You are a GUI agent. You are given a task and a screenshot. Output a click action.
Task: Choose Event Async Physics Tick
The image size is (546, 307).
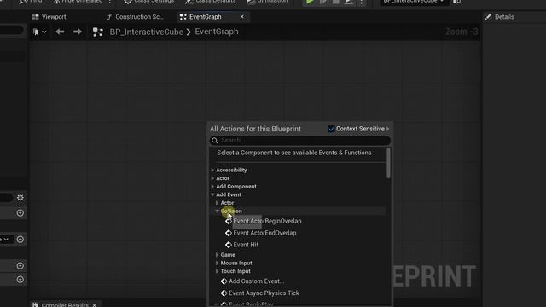coord(264,293)
